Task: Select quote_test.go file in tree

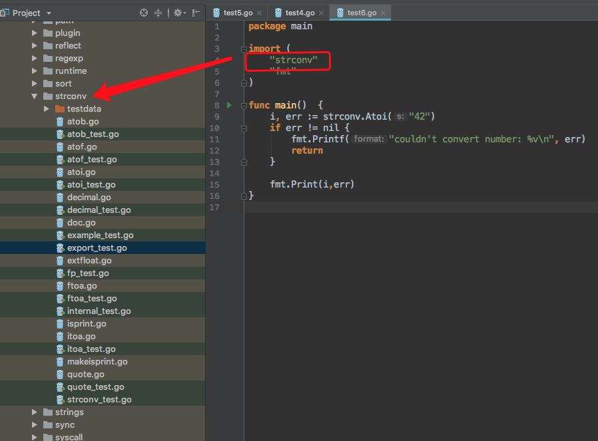Action: pyautogui.click(x=95, y=387)
